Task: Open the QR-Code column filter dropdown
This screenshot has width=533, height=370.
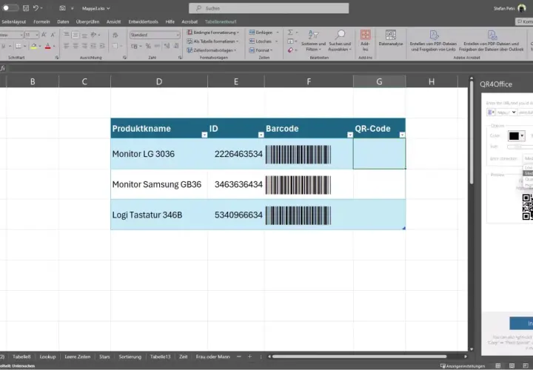Action: [x=402, y=135]
